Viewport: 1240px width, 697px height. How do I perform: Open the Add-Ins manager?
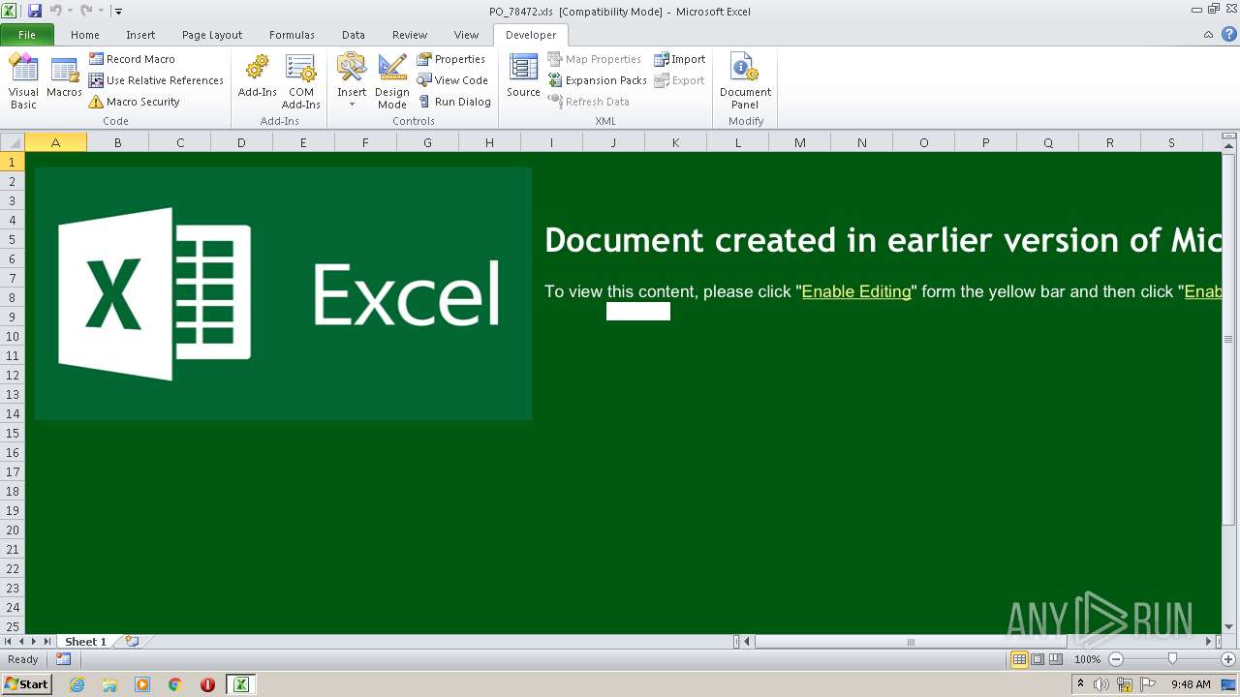(x=258, y=77)
